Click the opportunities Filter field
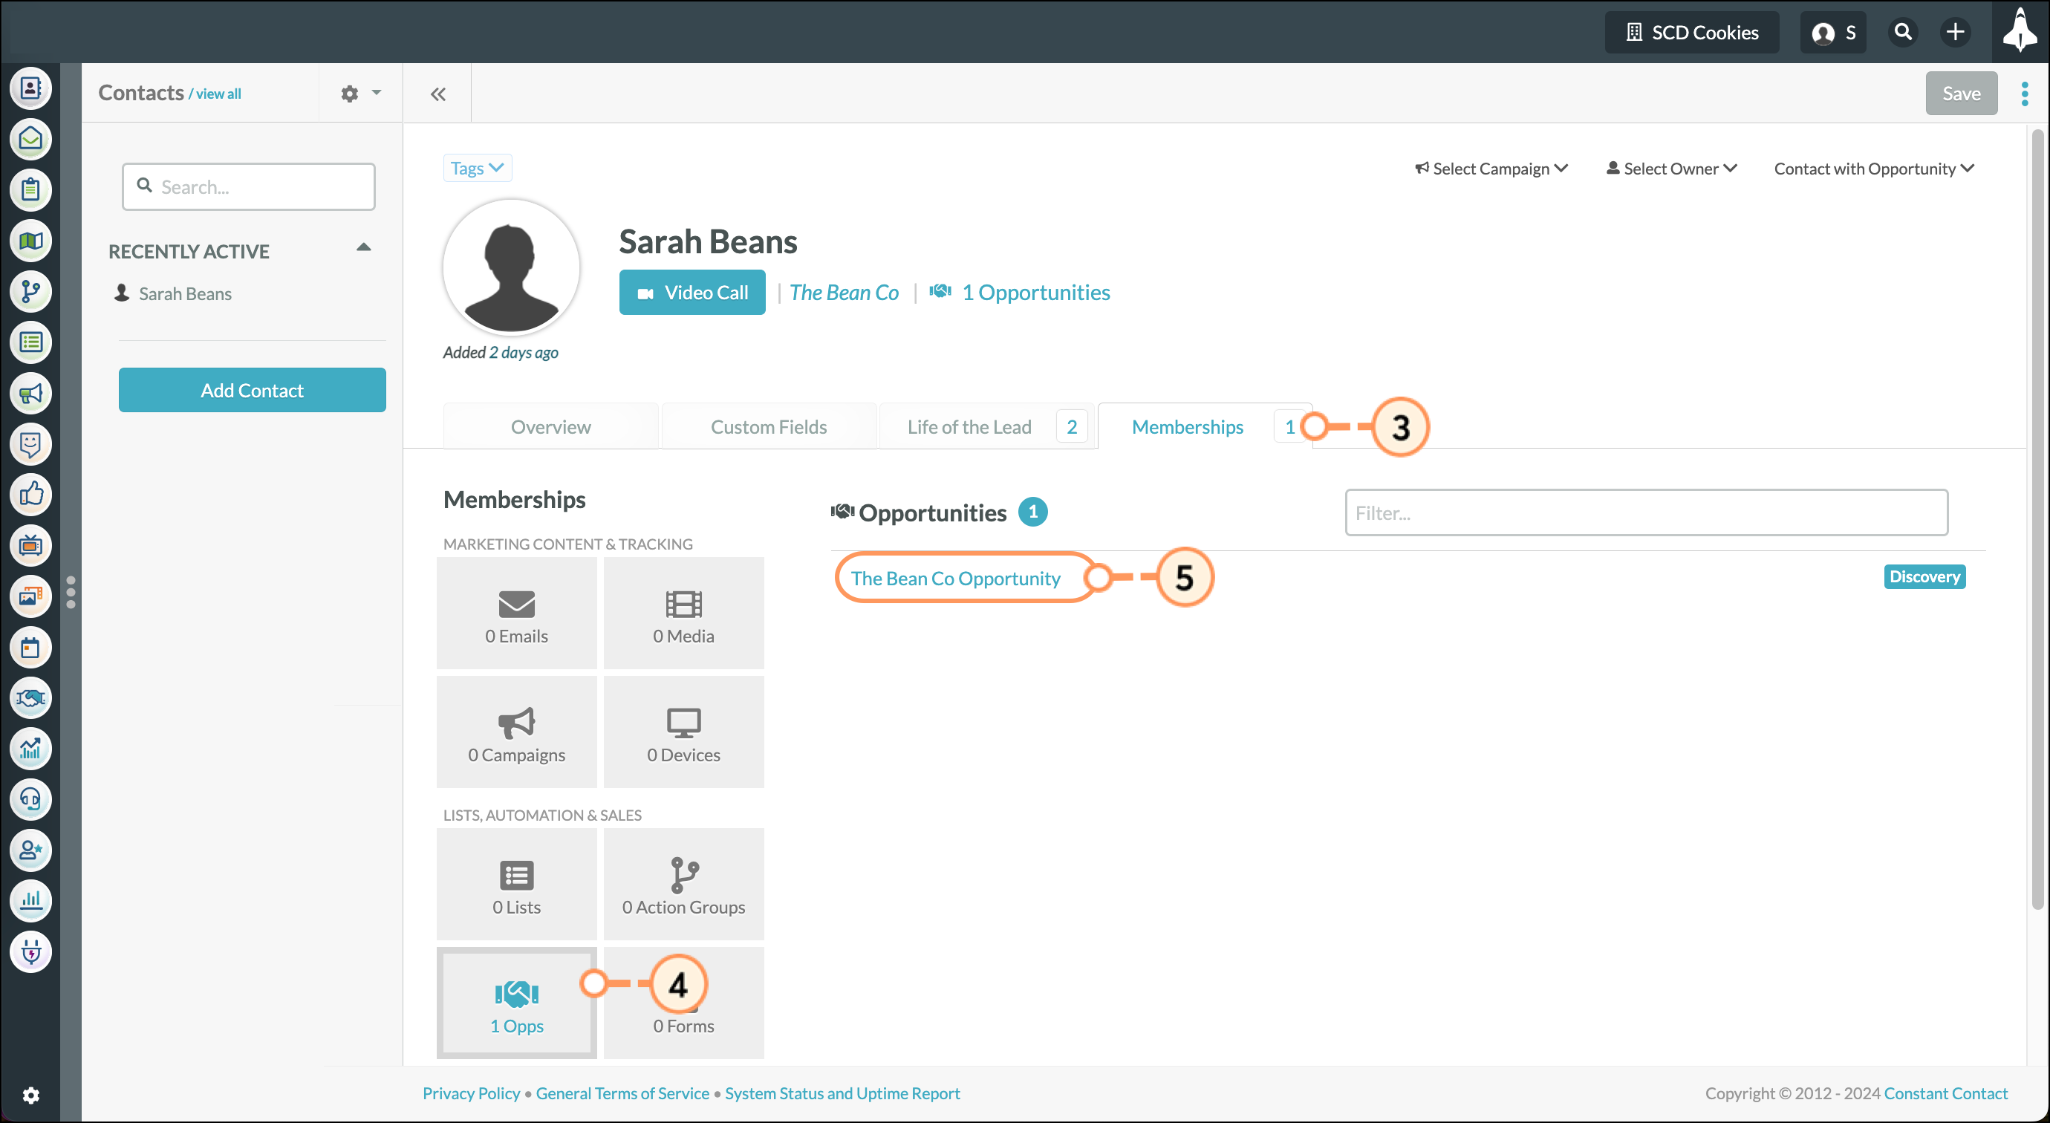2050x1123 pixels. [x=1646, y=512]
